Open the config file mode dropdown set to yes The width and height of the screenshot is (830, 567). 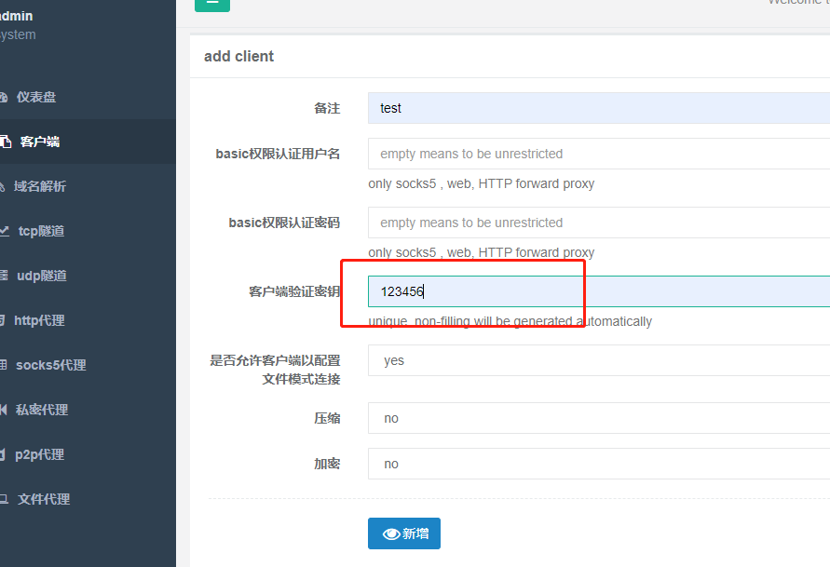click(596, 360)
